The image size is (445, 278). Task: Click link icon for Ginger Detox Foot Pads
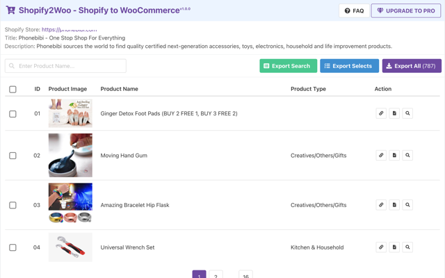point(381,113)
